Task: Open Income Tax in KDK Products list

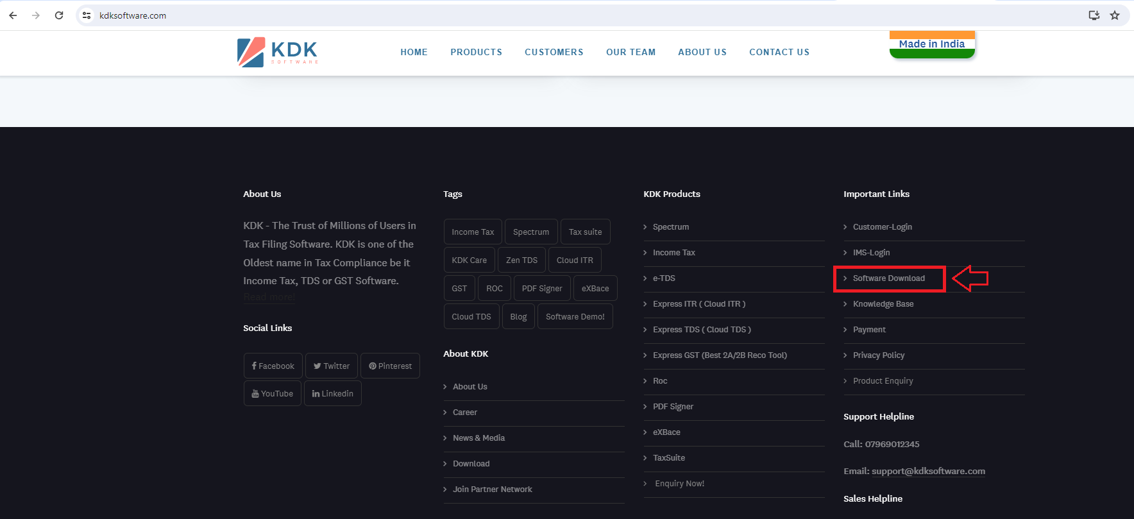Action: (674, 252)
